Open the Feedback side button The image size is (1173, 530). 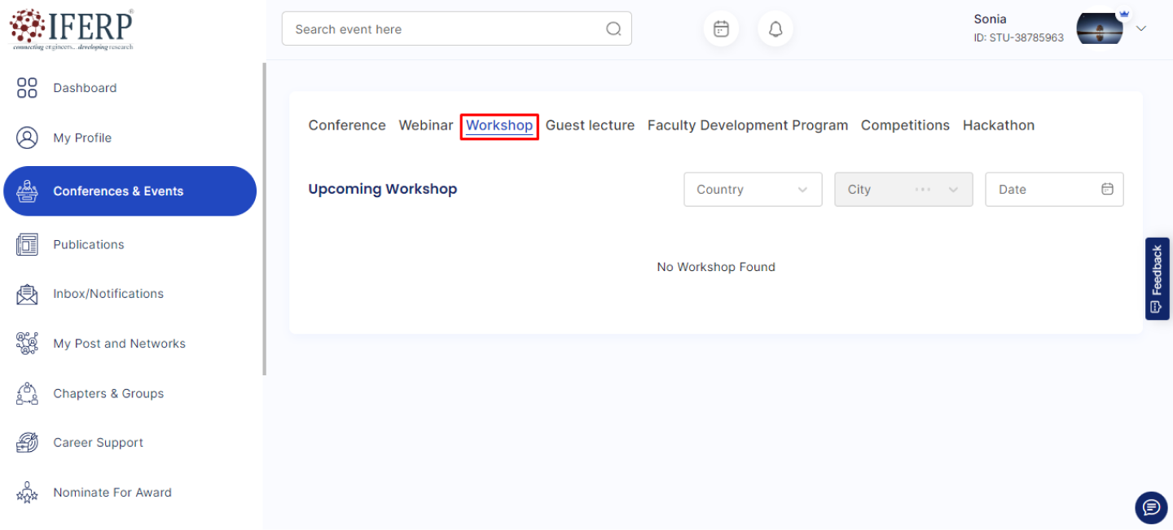point(1157,278)
